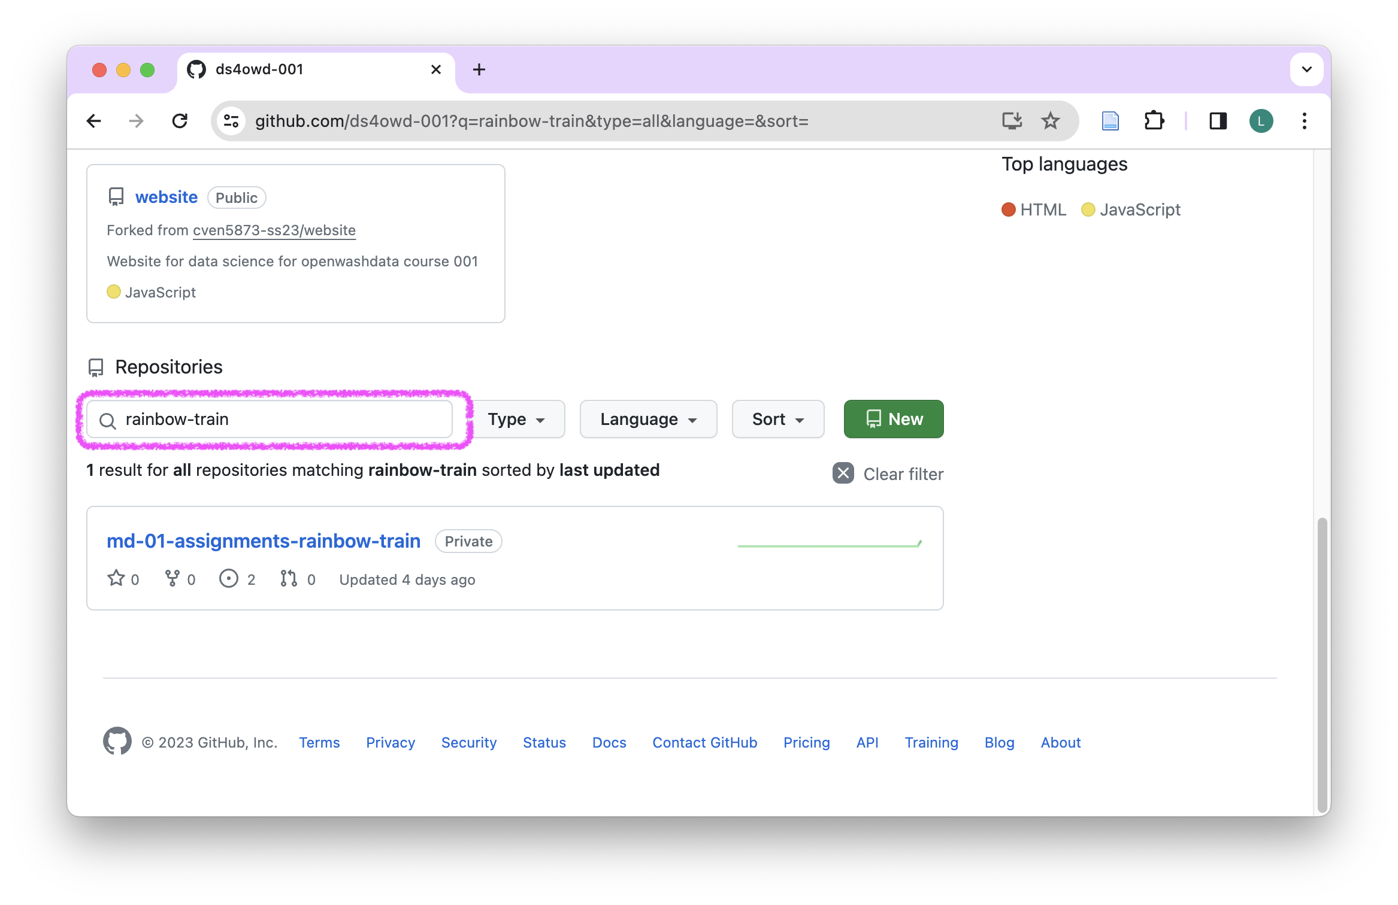Screen dimensions: 1398x905
Task: Click the activity sparkline graph
Action: (830, 544)
